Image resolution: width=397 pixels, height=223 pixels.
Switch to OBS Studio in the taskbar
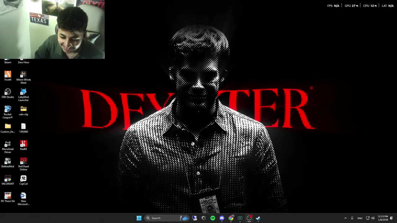tap(249, 218)
